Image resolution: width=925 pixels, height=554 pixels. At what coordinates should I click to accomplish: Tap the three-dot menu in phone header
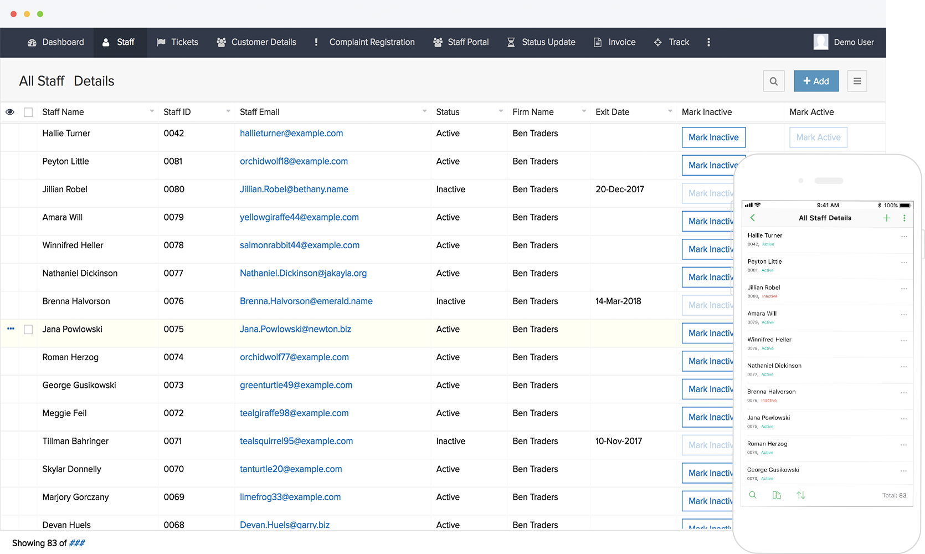point(905,218)
